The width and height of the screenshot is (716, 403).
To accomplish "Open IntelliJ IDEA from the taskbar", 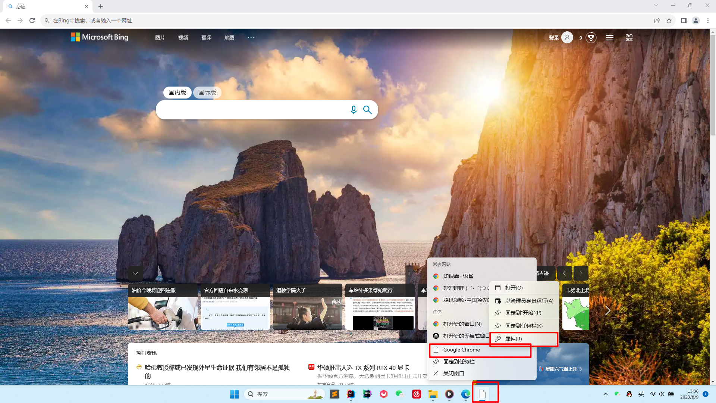I will tap(351, 394).
